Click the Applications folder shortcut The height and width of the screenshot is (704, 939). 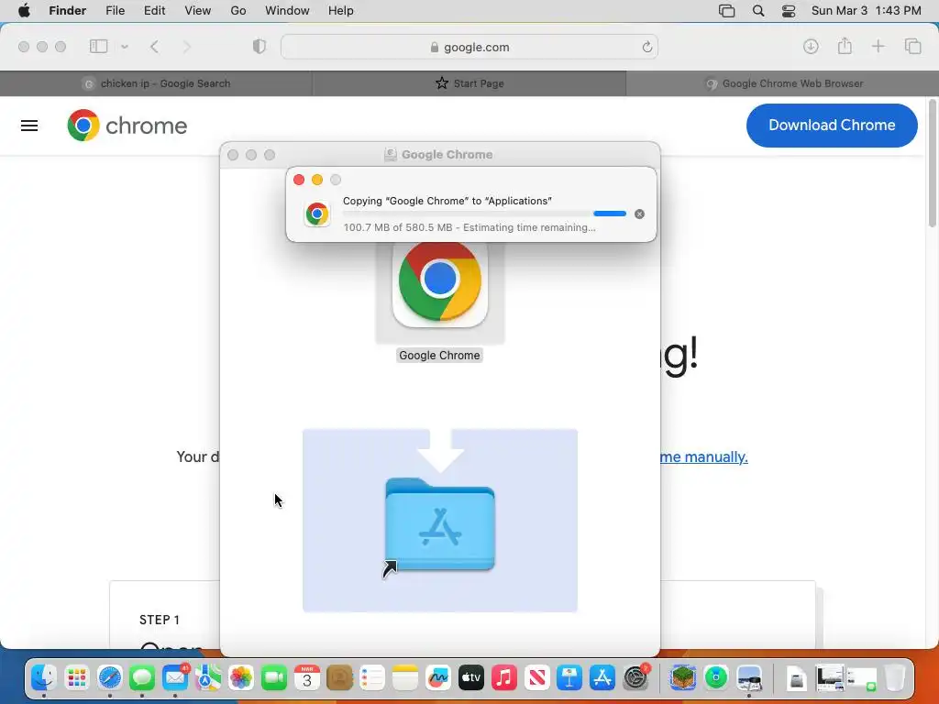(x=440, y=524)
